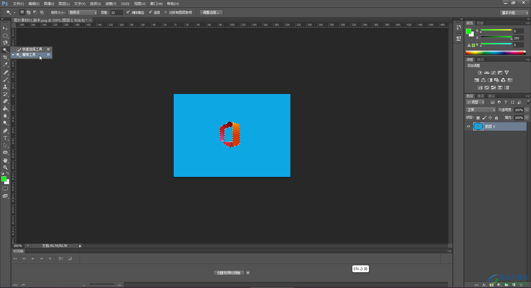This screenshot has height=288, width=531.
Task: Choose 魔棒工具 from the flyout
Action: (32, 55)
